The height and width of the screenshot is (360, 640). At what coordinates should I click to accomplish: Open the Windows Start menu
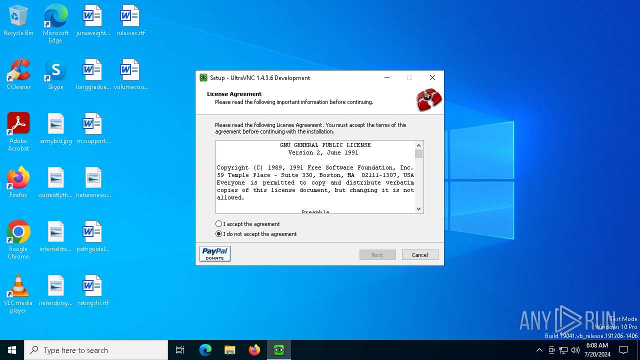click(x=12, y=350)
